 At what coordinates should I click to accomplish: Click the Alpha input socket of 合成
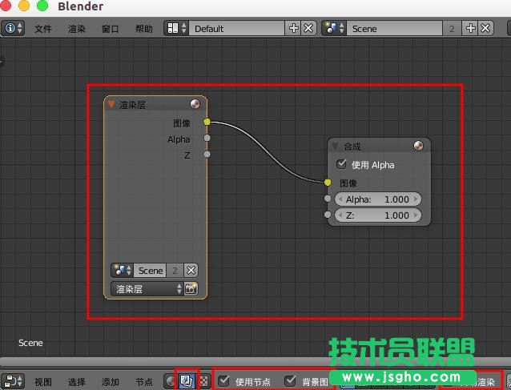328,199
